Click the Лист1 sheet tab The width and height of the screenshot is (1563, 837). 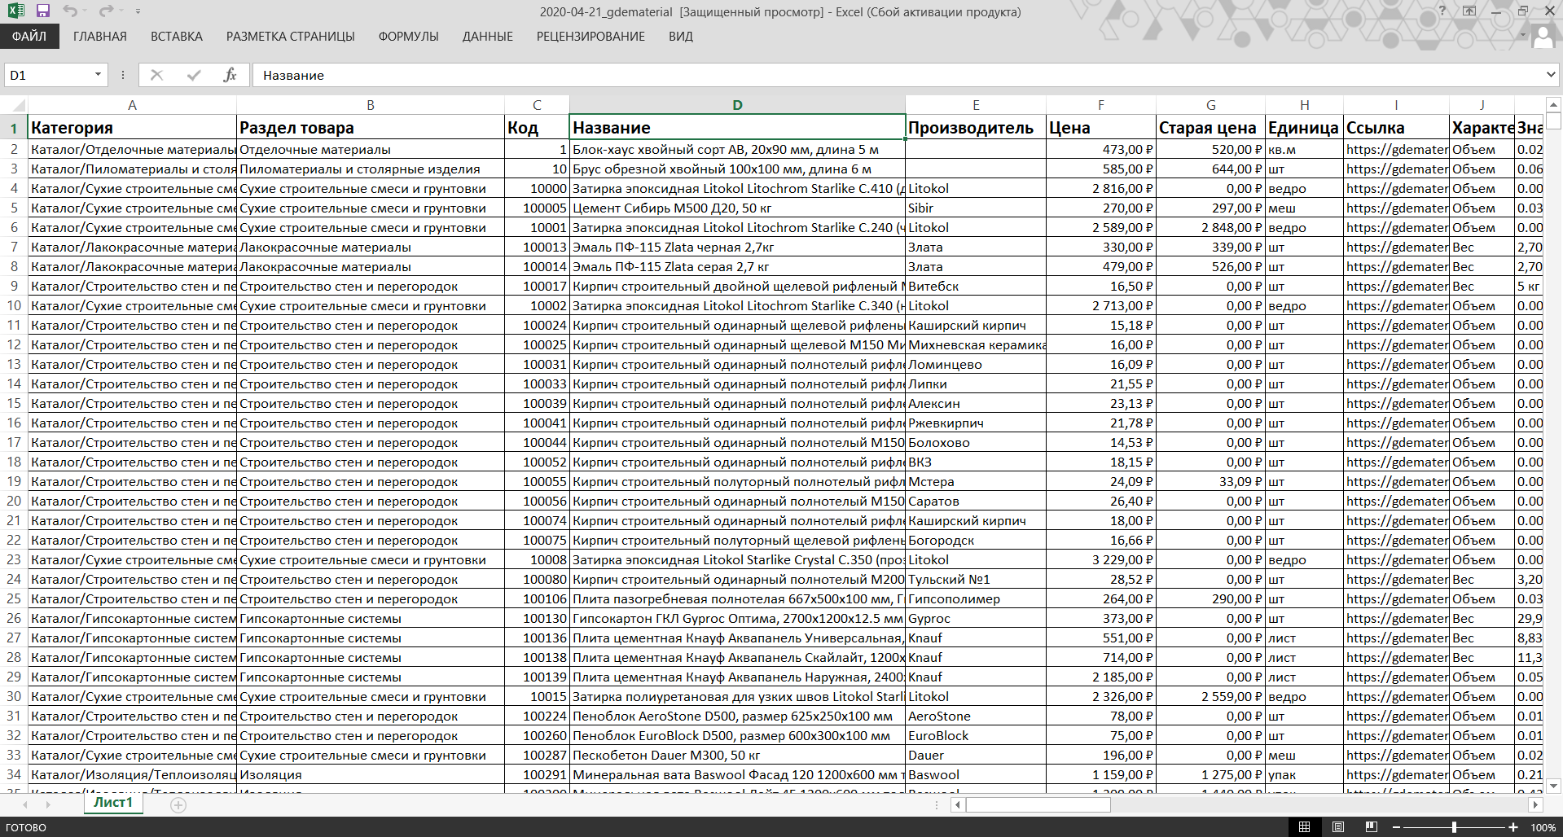point(113,803)
